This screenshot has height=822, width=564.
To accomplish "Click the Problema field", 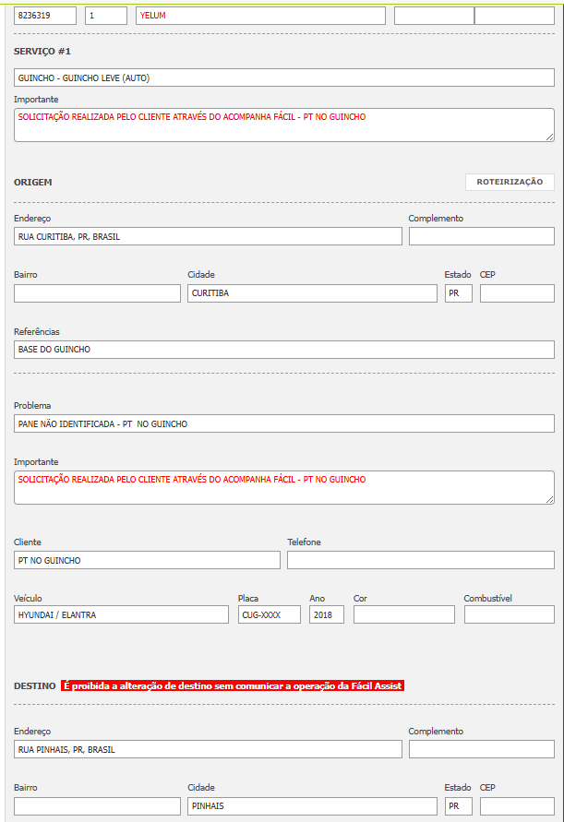I will point(284,423).
